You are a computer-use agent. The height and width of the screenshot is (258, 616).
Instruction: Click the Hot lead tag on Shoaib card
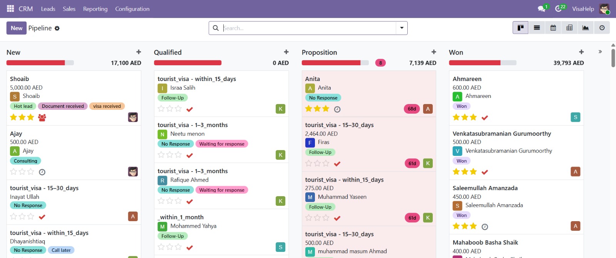pos(23,106)
